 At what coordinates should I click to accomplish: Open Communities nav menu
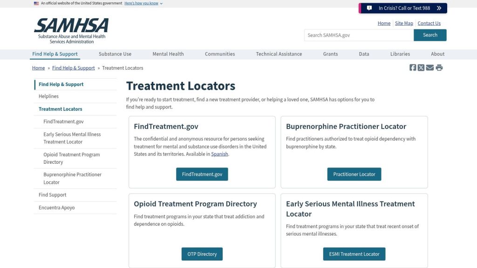coord(220,54)
